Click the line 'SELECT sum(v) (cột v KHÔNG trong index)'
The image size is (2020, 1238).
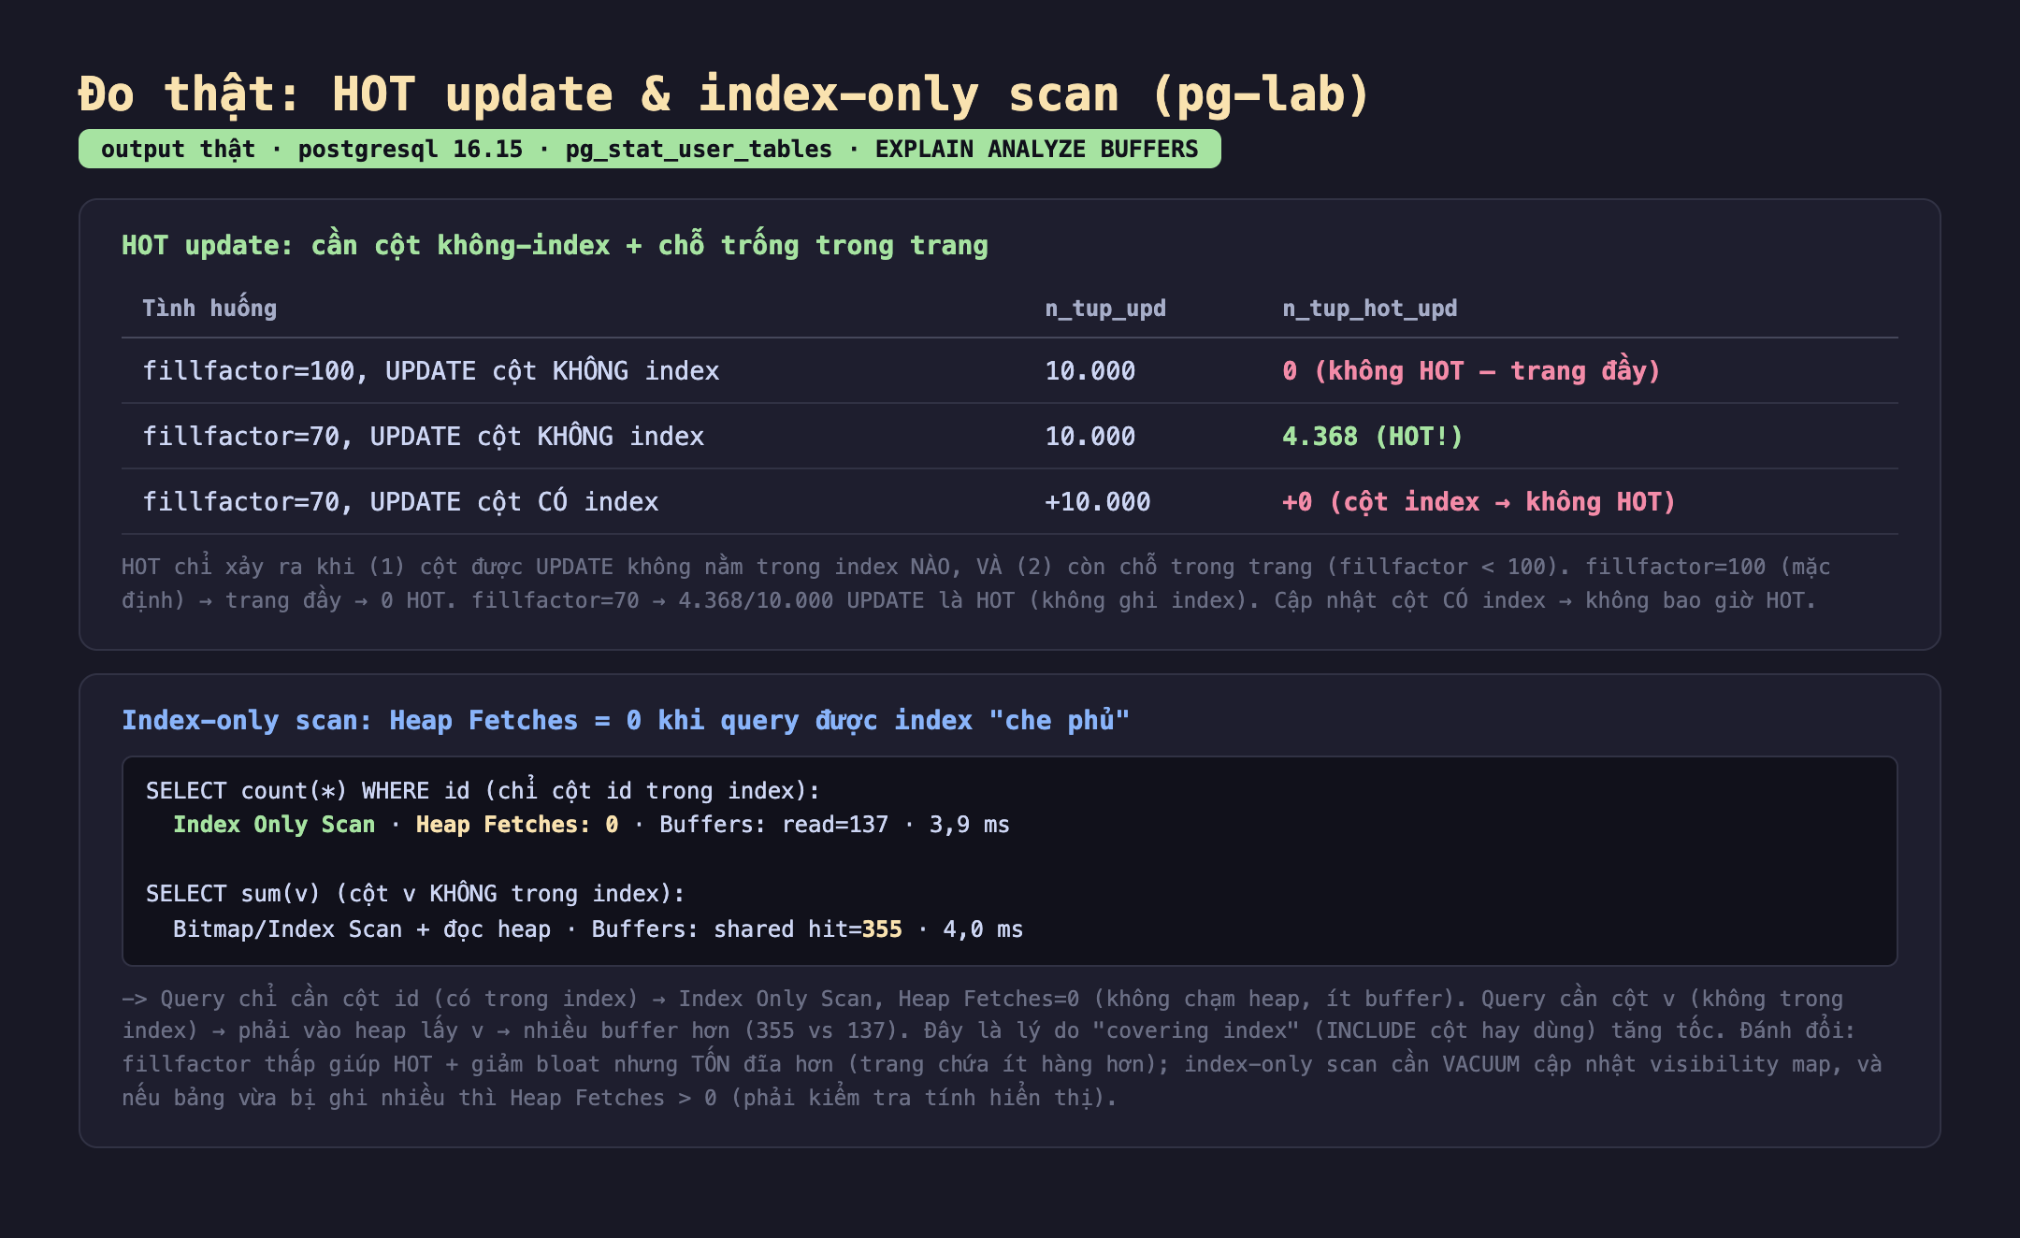pos(415,894)
